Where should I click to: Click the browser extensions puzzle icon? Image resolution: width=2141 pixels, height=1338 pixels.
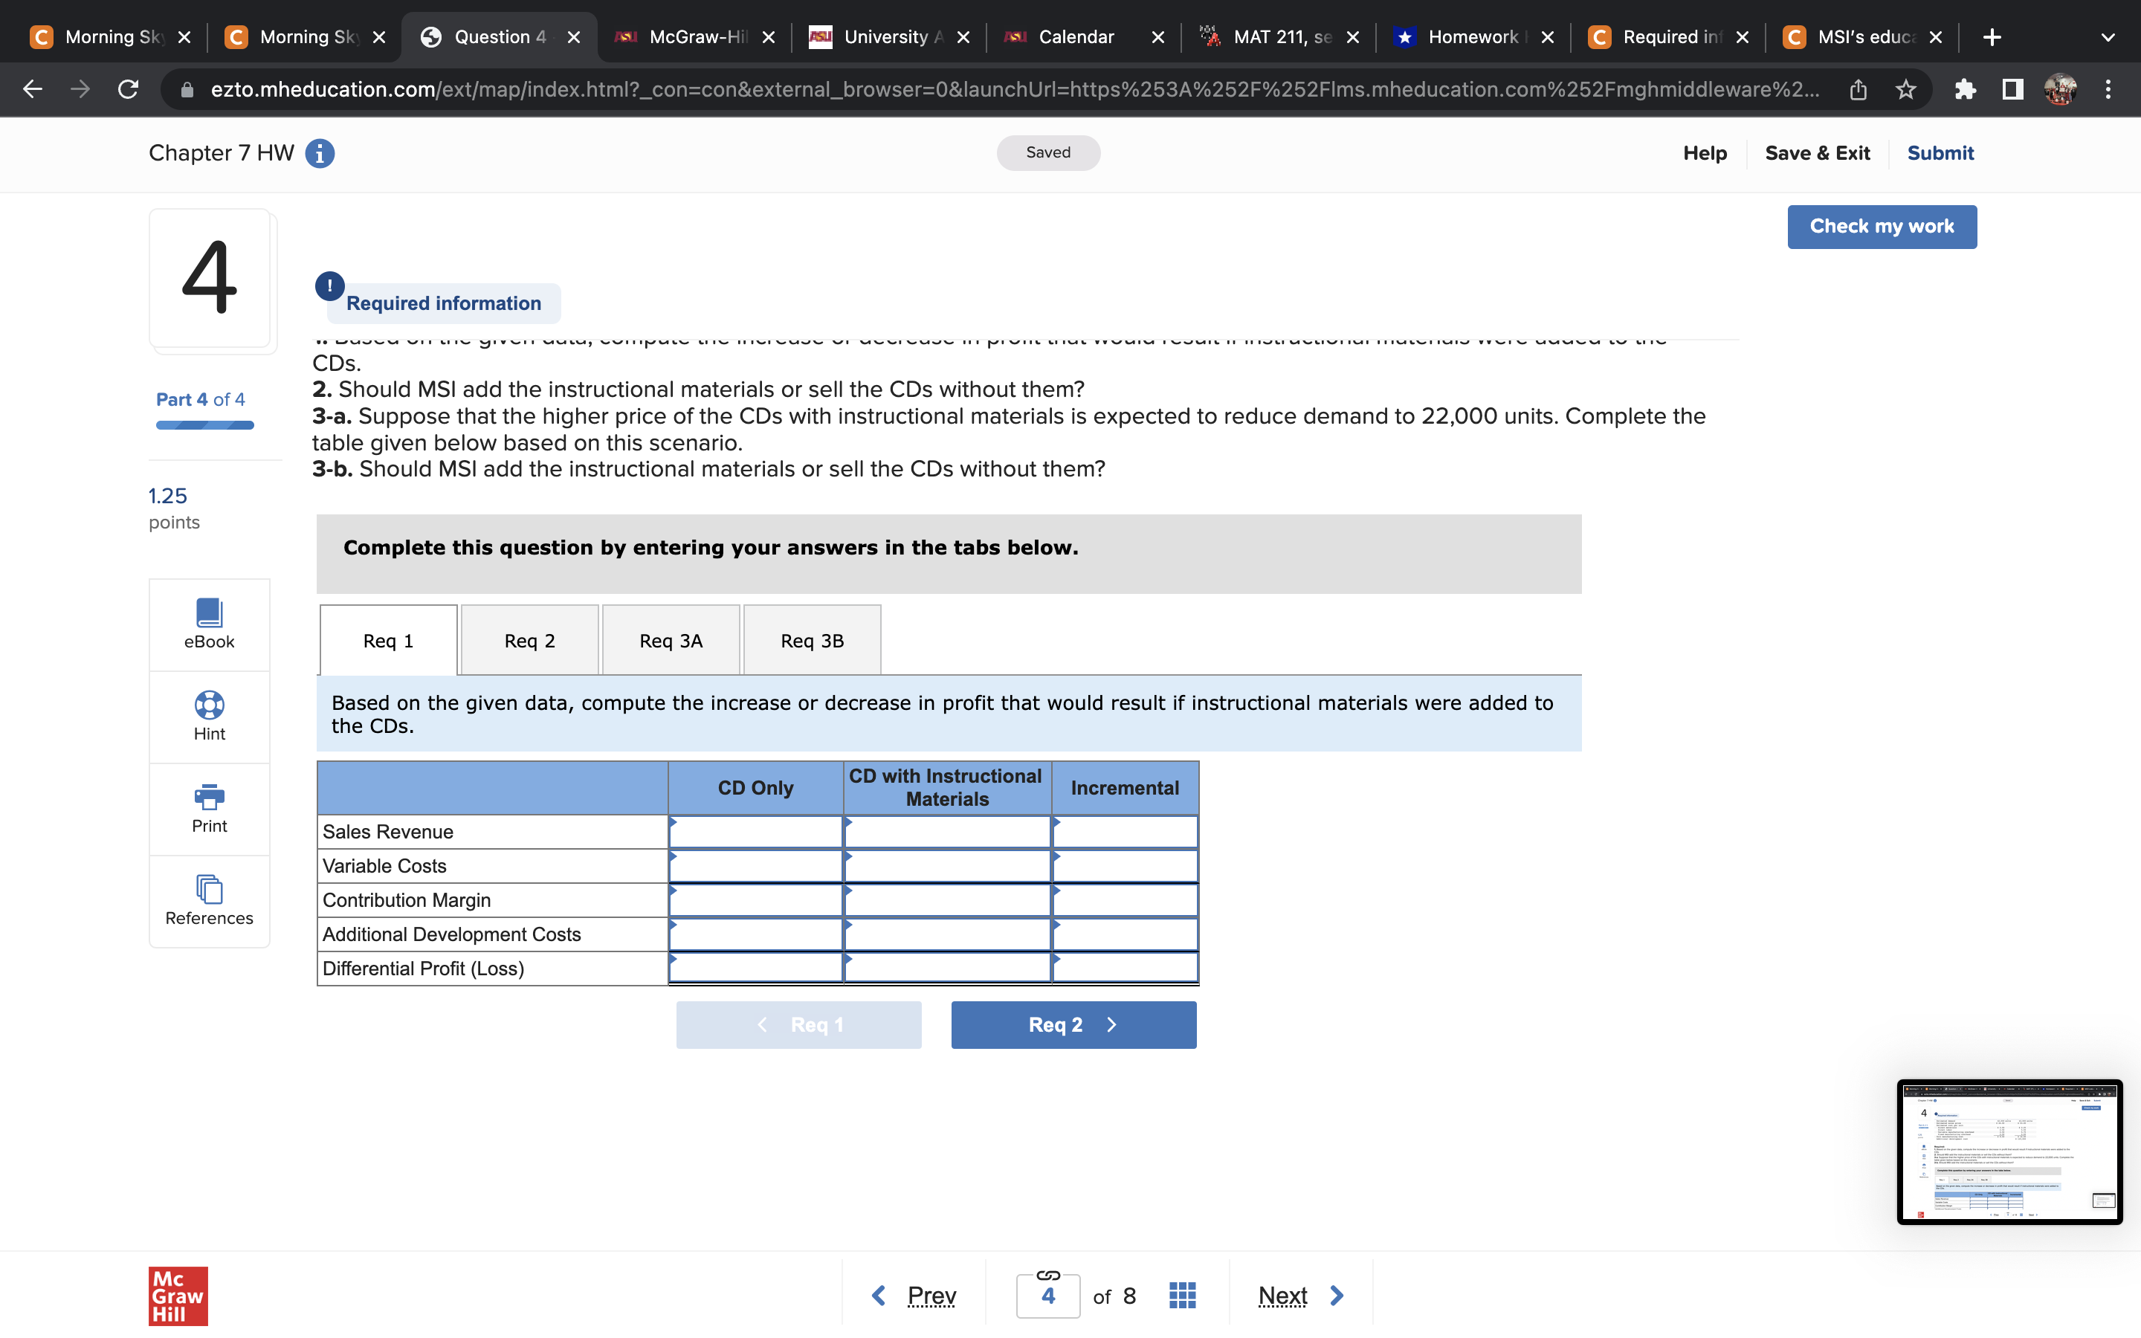coord(1966,88)
